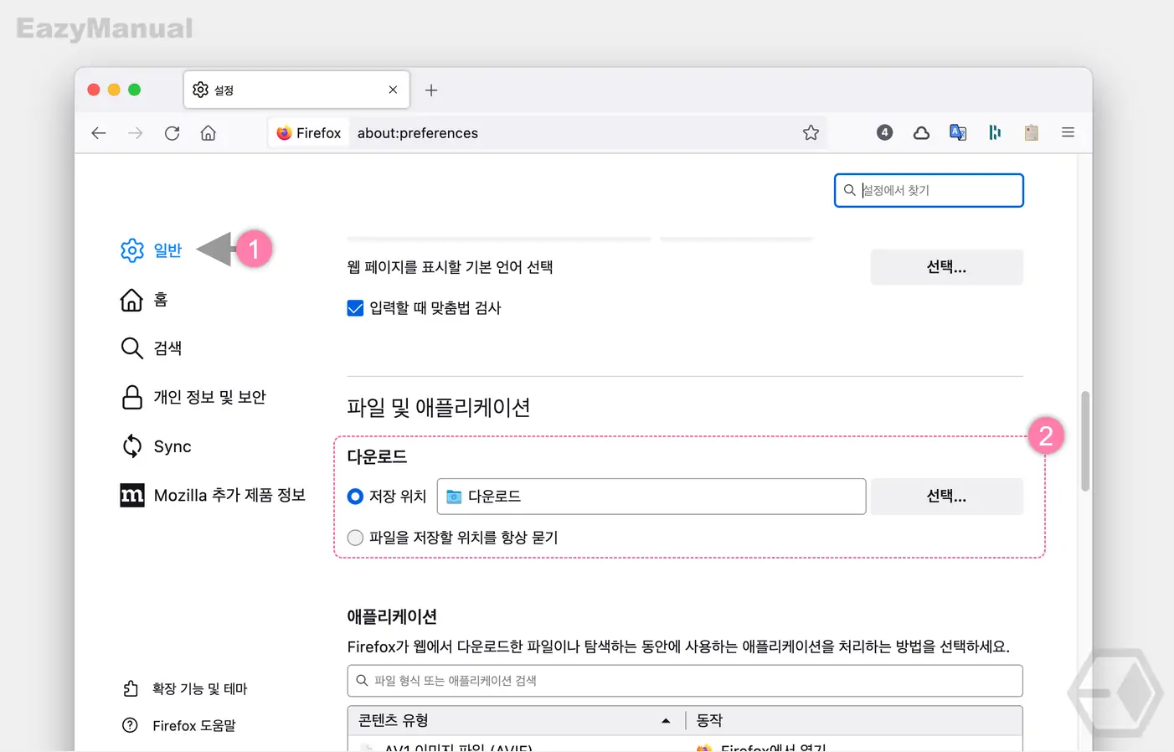Select the 저장 위치 radio button
This screenshot has width=1174, height=752.
click(x=355, y=497)
